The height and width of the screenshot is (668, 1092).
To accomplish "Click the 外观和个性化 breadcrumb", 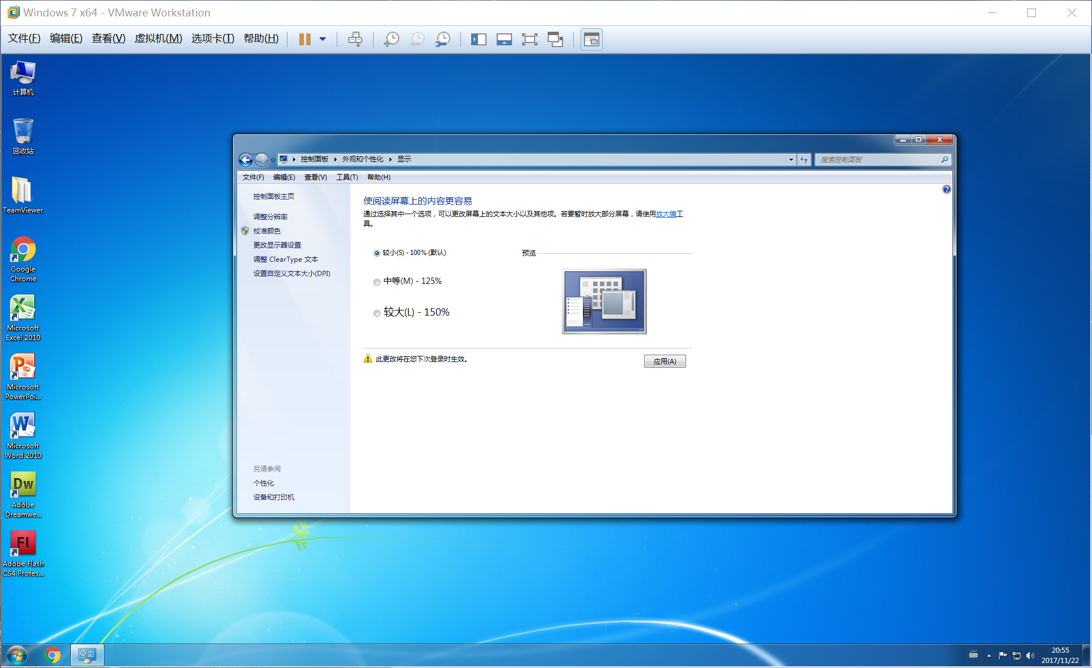I will click(362, 159).
